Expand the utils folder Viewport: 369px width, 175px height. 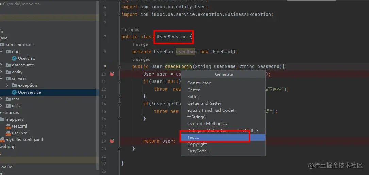(x=1, y=106)
